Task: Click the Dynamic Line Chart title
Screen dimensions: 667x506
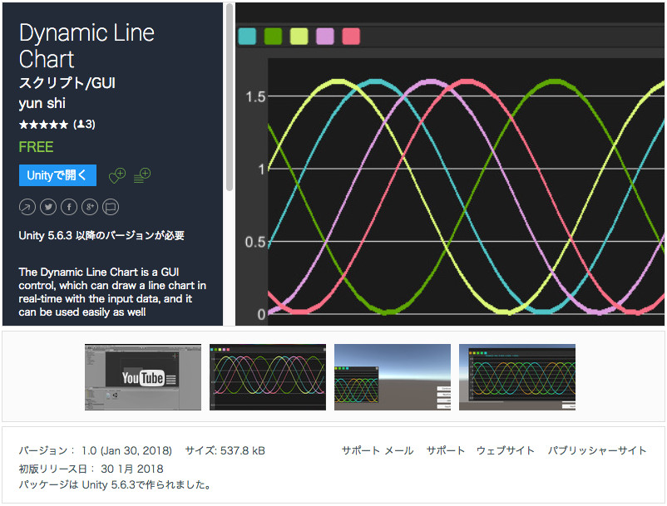Action: (86, 46)
